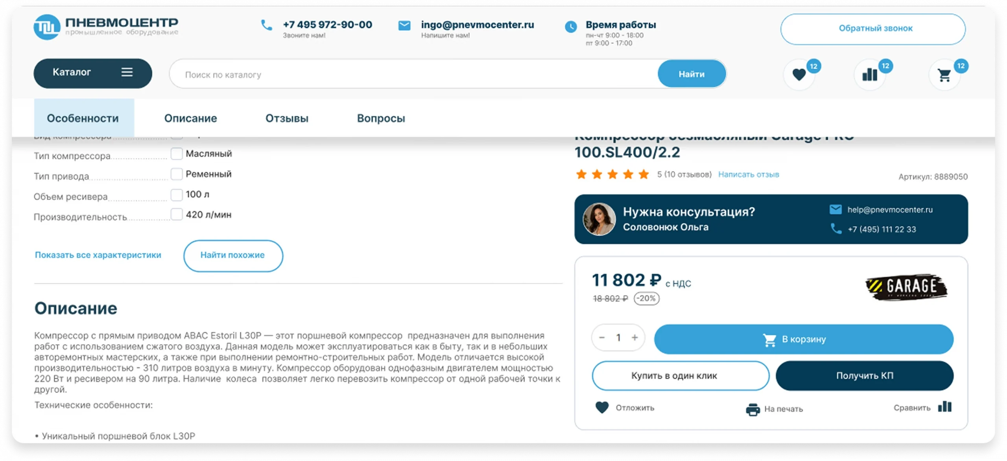This screenshot has height=461, width=1007.
Task: Click the catalog search input field
Action: [x=413, y=74]
